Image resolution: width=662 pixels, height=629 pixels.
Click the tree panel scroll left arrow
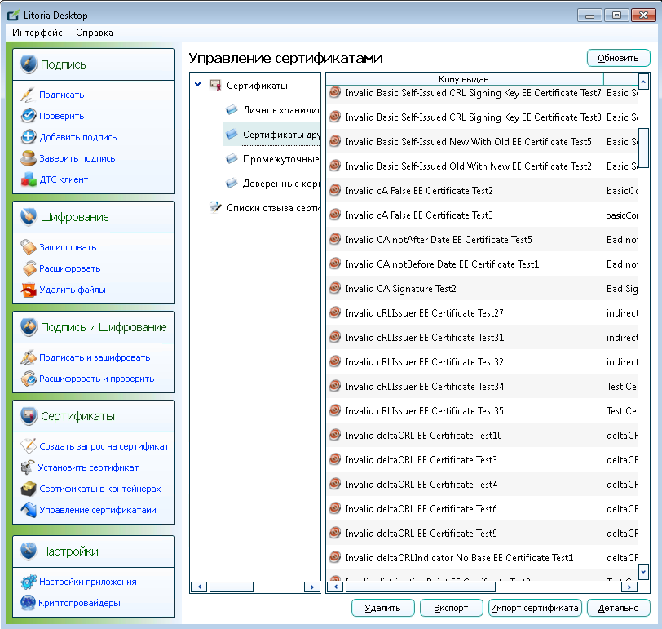coord(199,587)
